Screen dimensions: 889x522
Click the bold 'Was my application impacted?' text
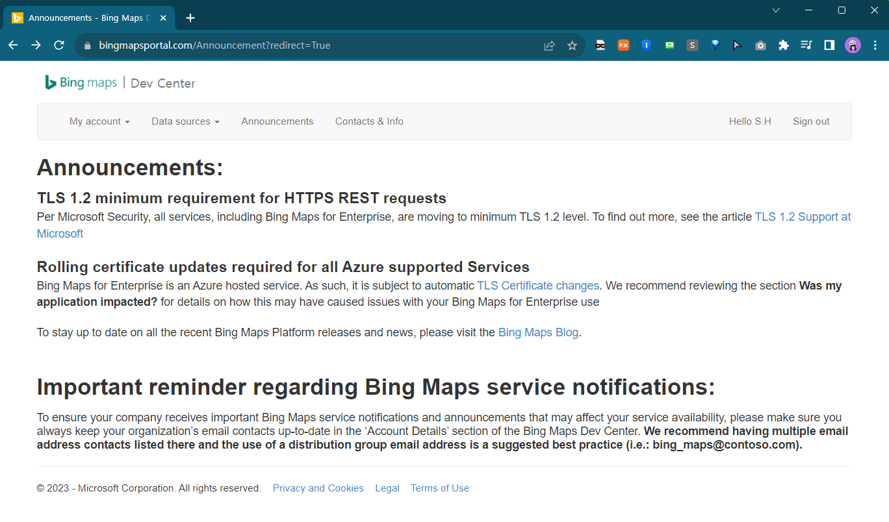[x=439, y=293]
